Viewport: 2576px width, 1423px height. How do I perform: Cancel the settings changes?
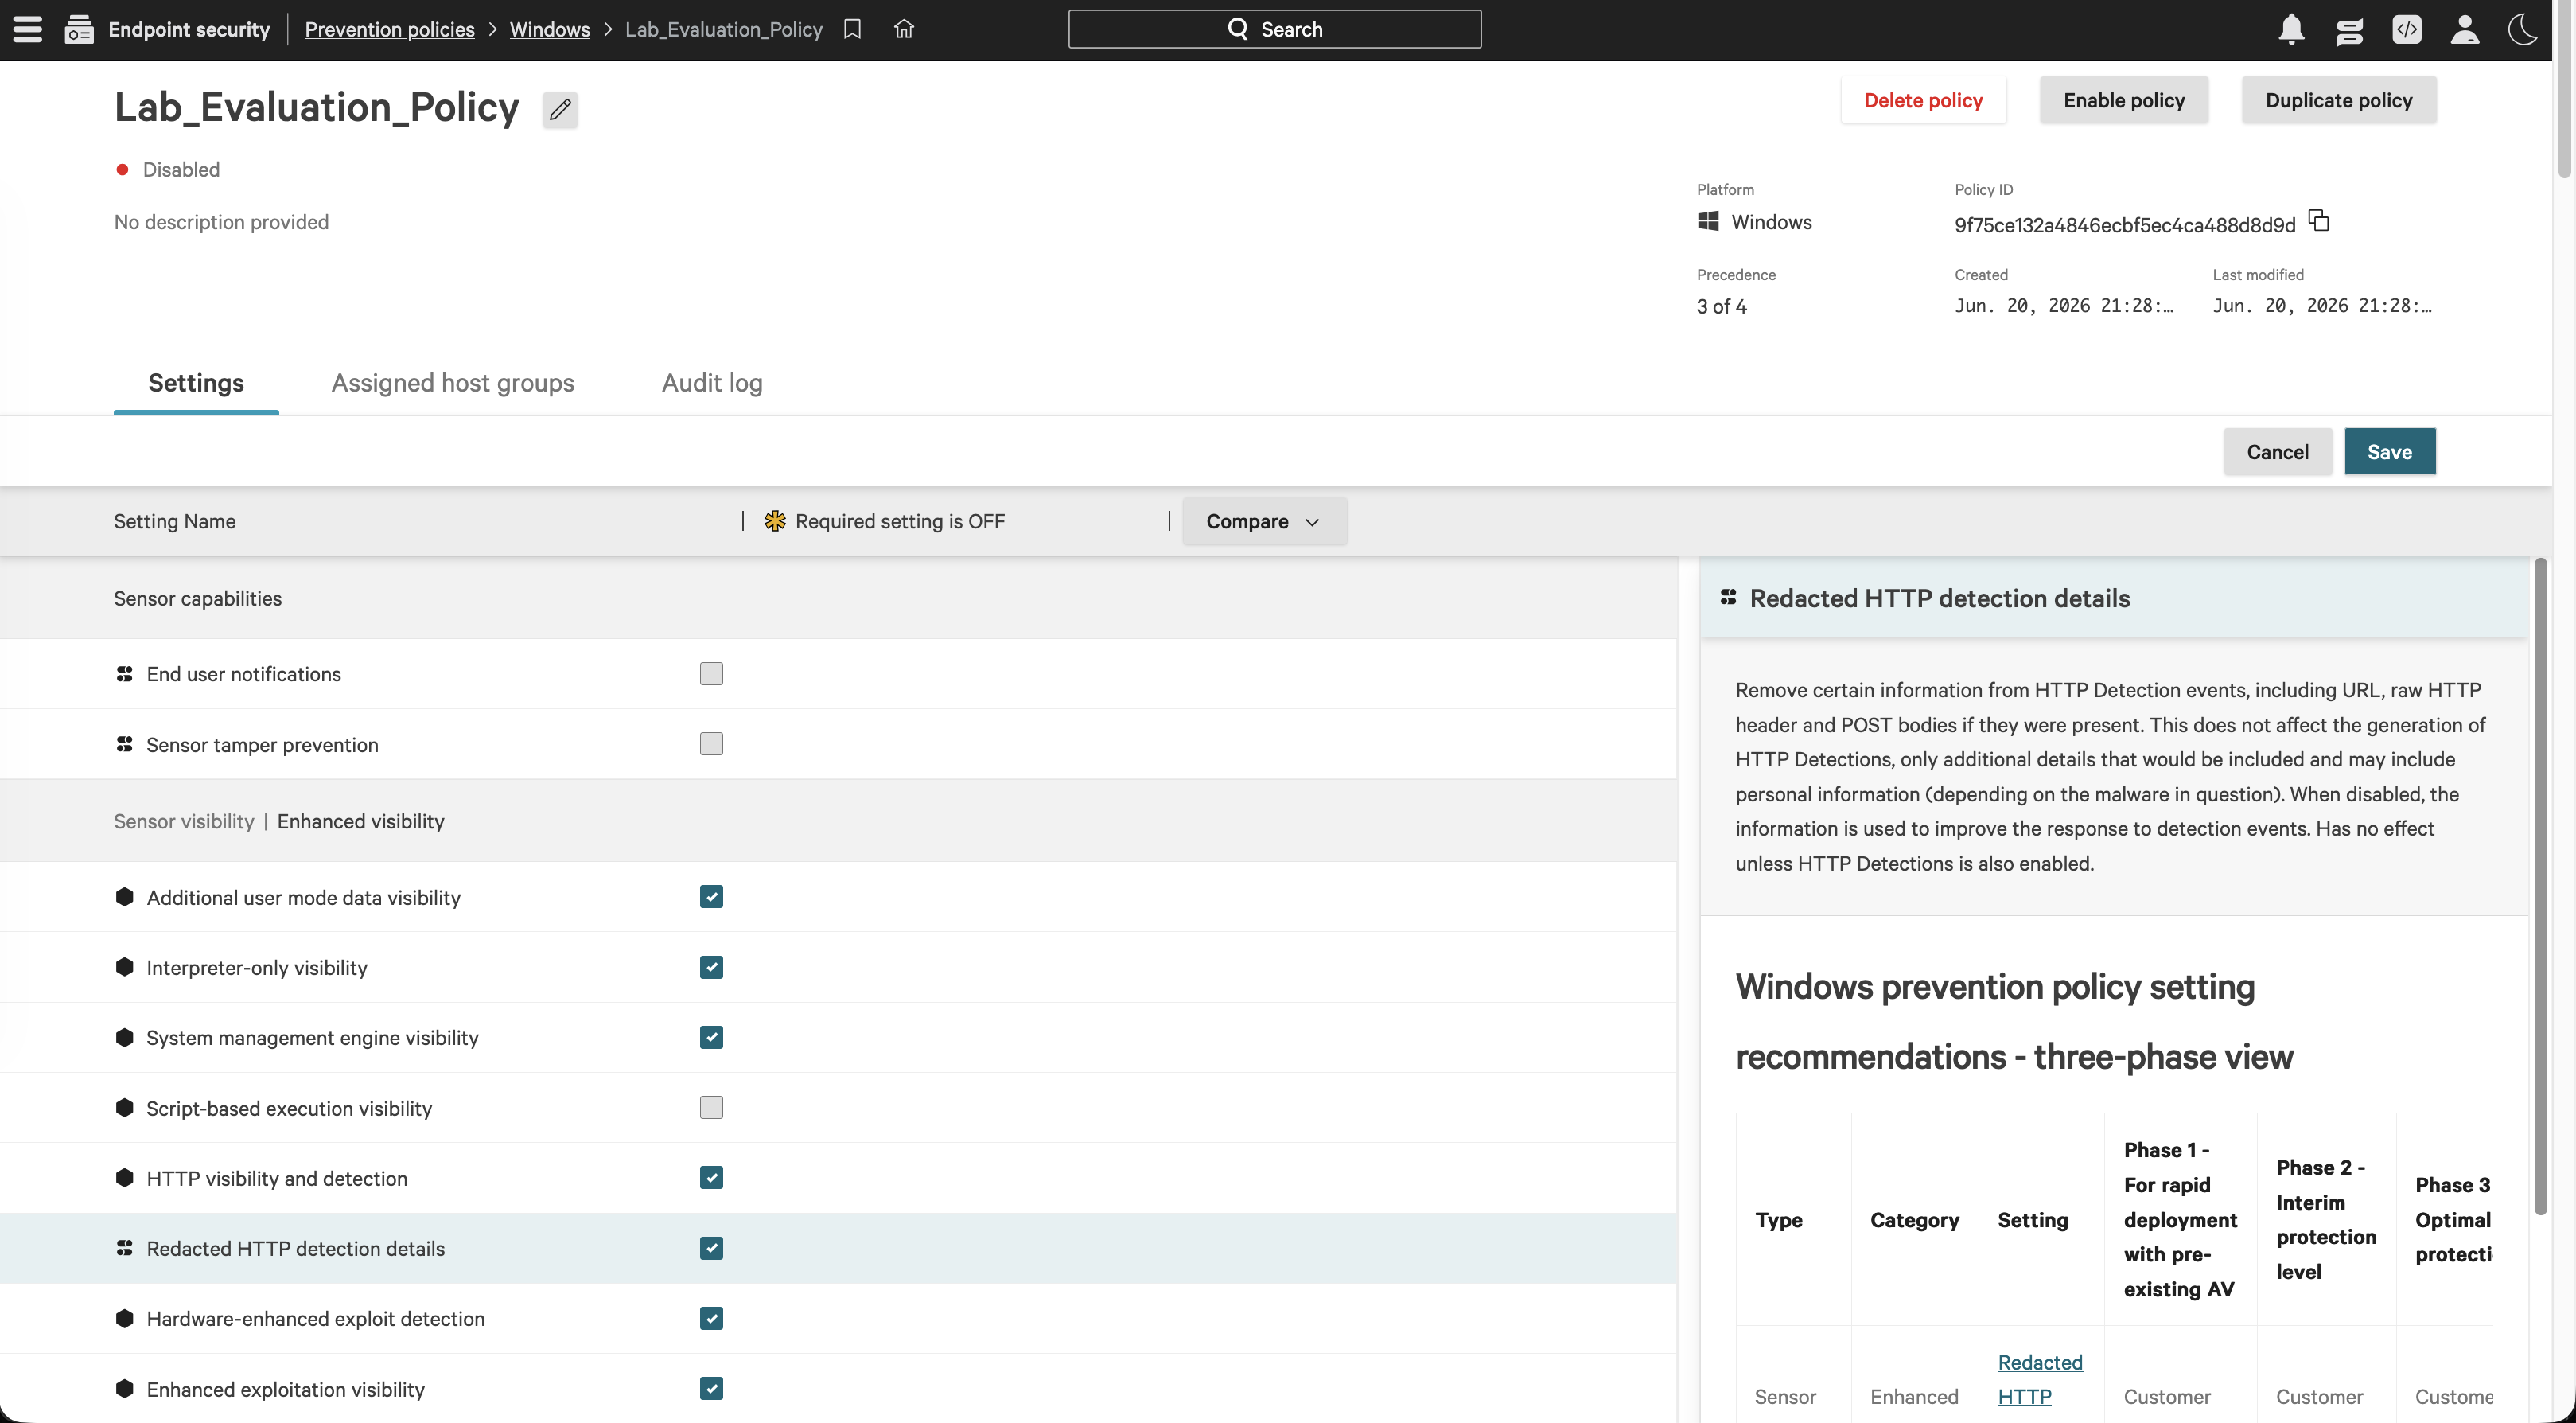[2277, 451]
